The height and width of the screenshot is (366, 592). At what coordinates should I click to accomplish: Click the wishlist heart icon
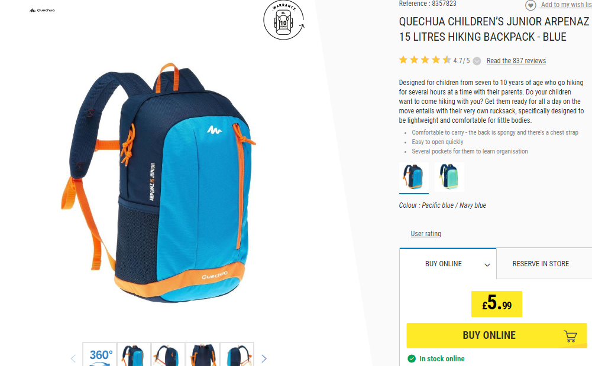coord(530,5)
